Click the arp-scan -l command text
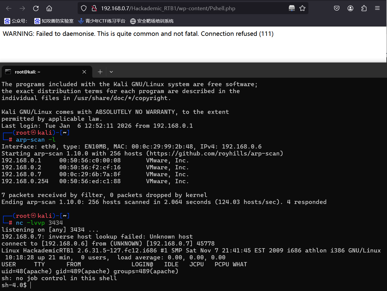 [x=36, y=139]
